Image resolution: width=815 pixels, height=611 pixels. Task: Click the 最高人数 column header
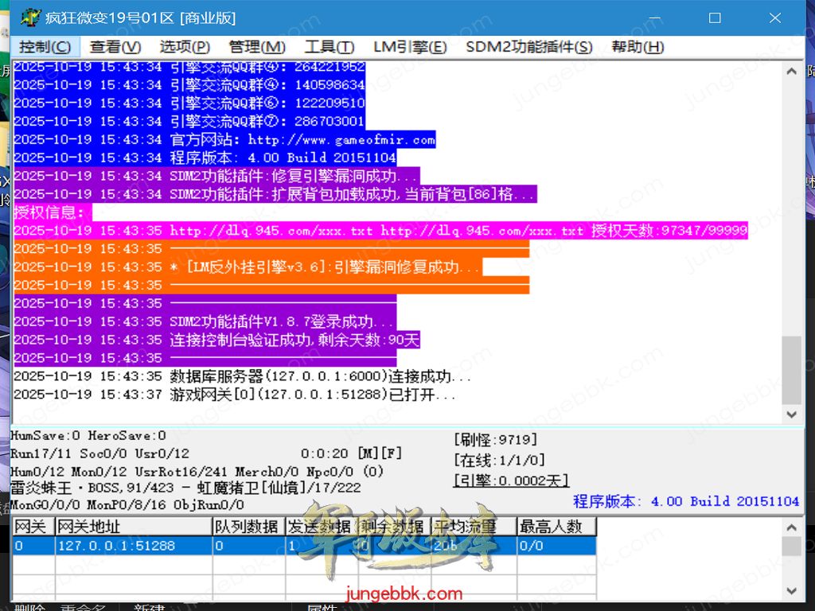pos(555,527)
